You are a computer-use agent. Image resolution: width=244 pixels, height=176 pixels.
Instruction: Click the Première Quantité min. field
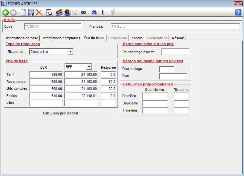pyautogui.click(x=155, y=96)
